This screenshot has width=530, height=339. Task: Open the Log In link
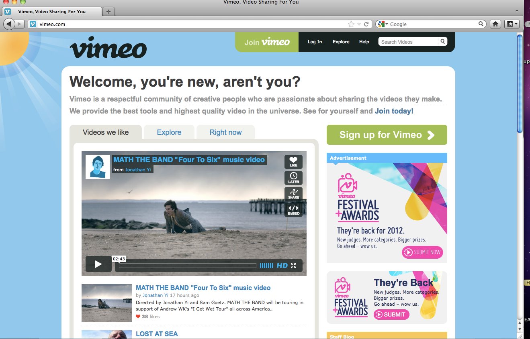pyautogui.click(x=315, y=42)
